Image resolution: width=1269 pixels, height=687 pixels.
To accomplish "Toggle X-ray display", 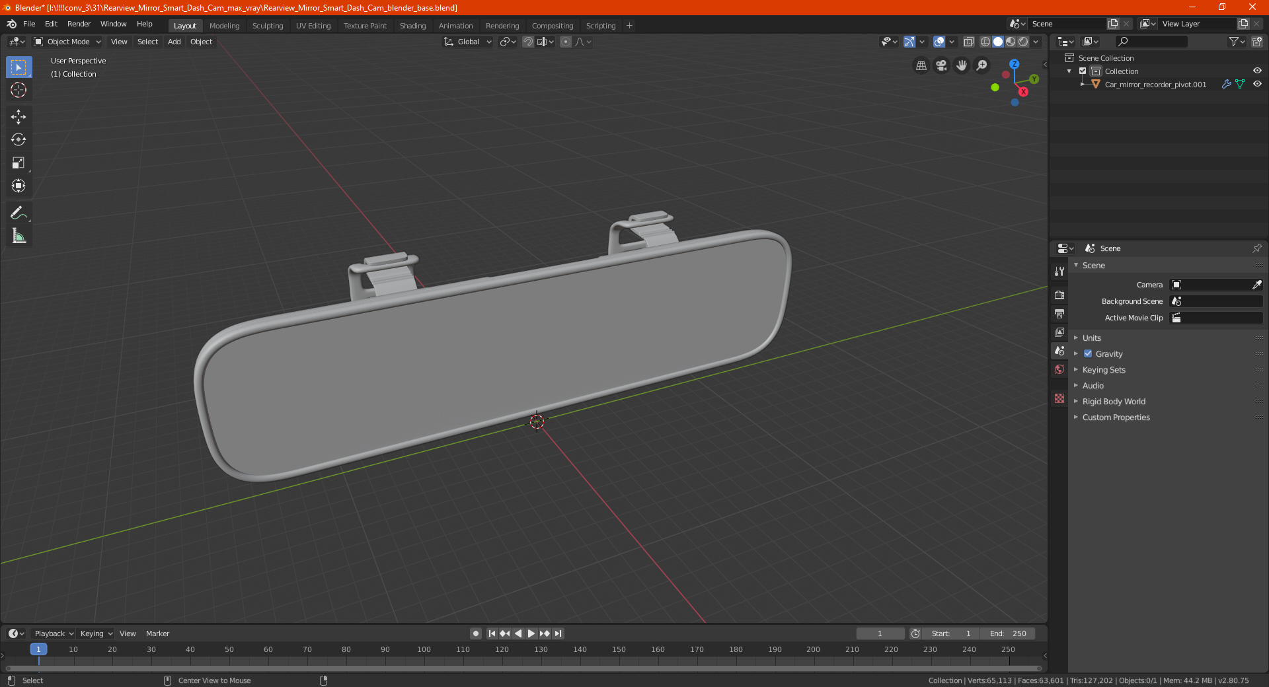I will pos(968,42).
